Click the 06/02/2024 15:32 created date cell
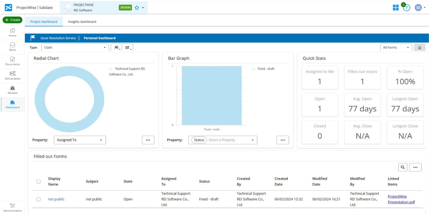 [289, 199]
